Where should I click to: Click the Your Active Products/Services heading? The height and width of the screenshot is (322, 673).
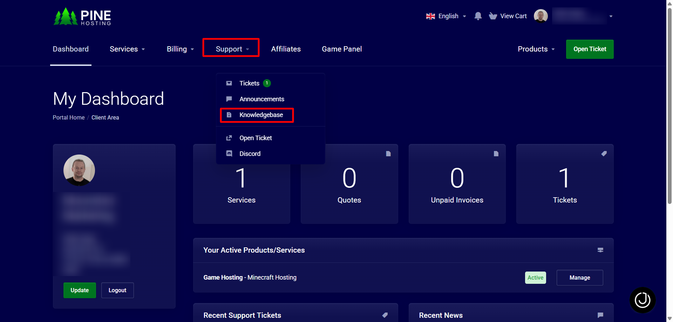[254, 250]
